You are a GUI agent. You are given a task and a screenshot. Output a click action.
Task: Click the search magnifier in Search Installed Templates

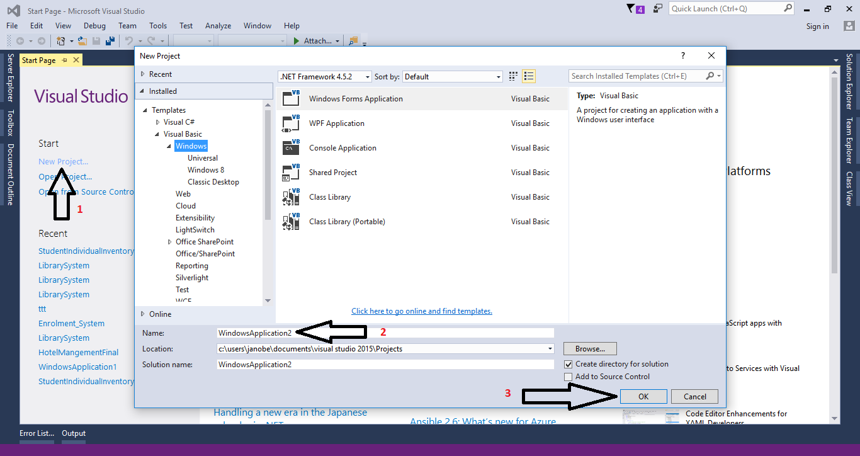click(x=710, y=76)
